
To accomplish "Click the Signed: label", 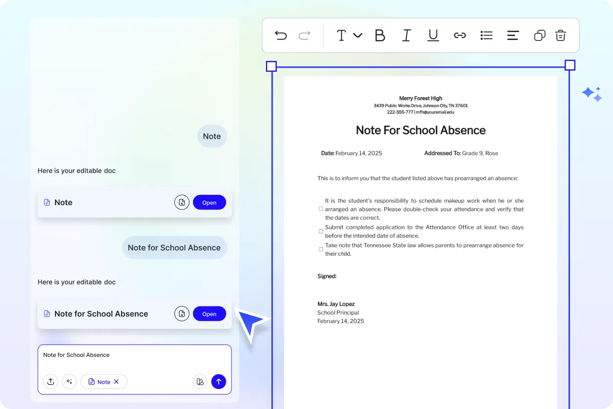I will pos(327,276).
